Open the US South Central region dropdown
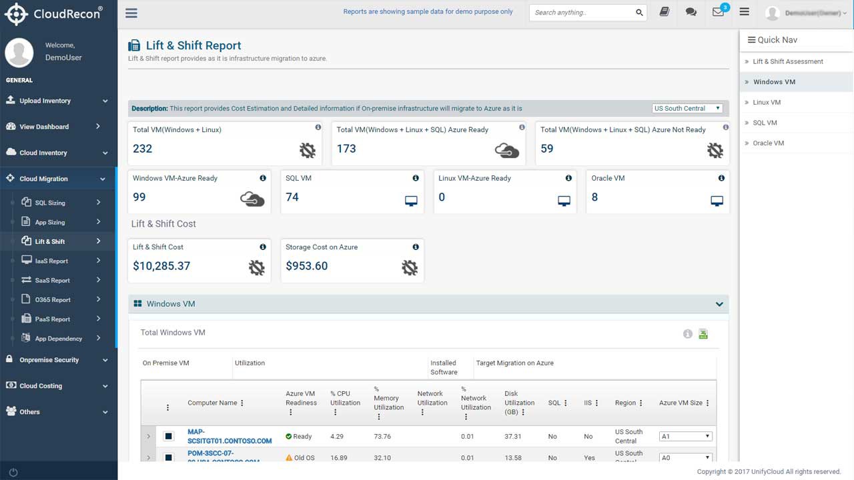854x480 pixels. coord(687,108)
